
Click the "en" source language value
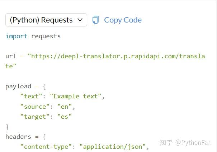click(65, 107)
